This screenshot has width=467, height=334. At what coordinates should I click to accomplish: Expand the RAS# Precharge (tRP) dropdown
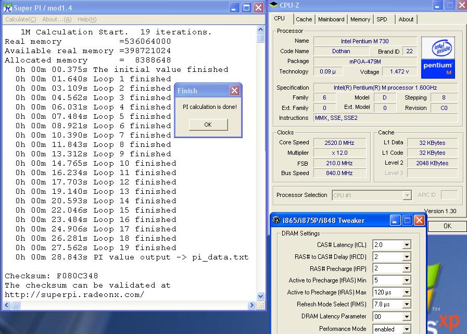tap(407, 268)
